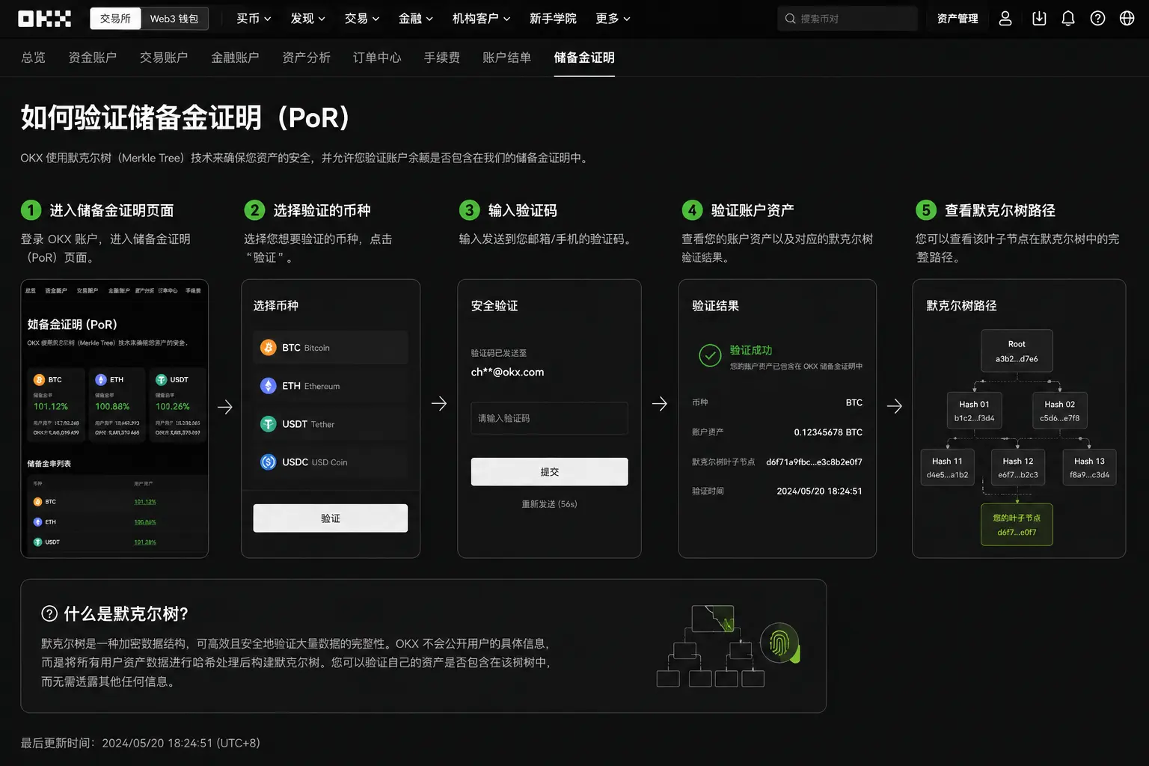The width and height of the screenshot is (1149, 766).
Task: Click the Root a3b2...d7e6 node
Action: (1017, 351)
